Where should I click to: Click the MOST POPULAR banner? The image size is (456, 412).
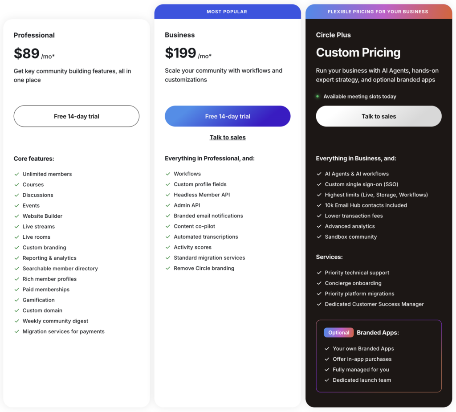click(228, 11)
